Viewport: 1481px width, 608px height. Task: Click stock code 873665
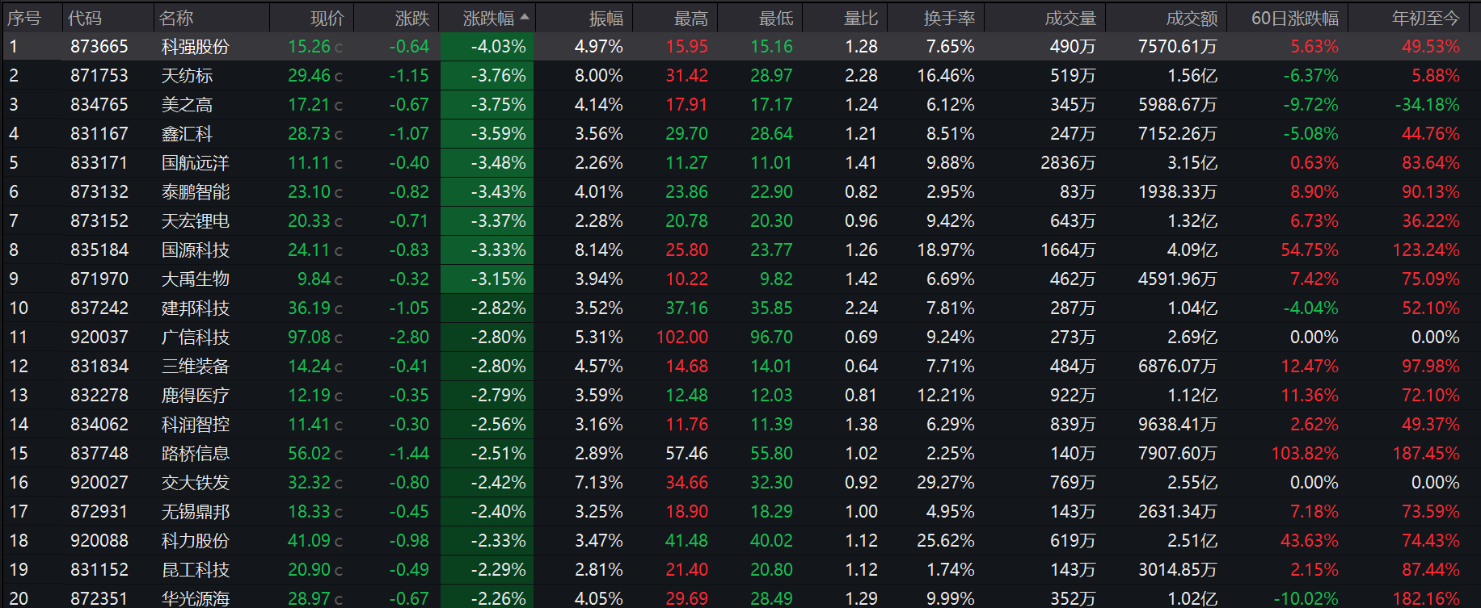pyautogui.click(x=99, y=47)
